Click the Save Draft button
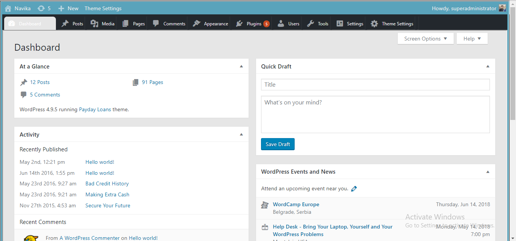The height and width of the screenshot is (241, 516). pos(278,144)
